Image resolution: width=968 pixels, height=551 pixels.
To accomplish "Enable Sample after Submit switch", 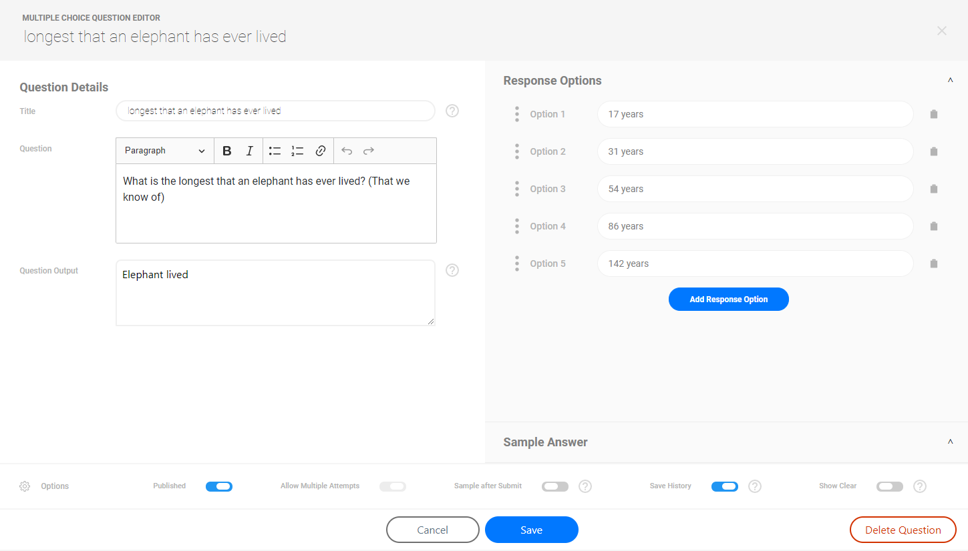I will coord(555,486).
